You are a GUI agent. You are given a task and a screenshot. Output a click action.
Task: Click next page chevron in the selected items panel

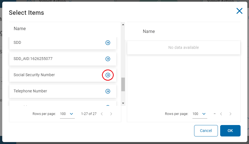point(231,114)
